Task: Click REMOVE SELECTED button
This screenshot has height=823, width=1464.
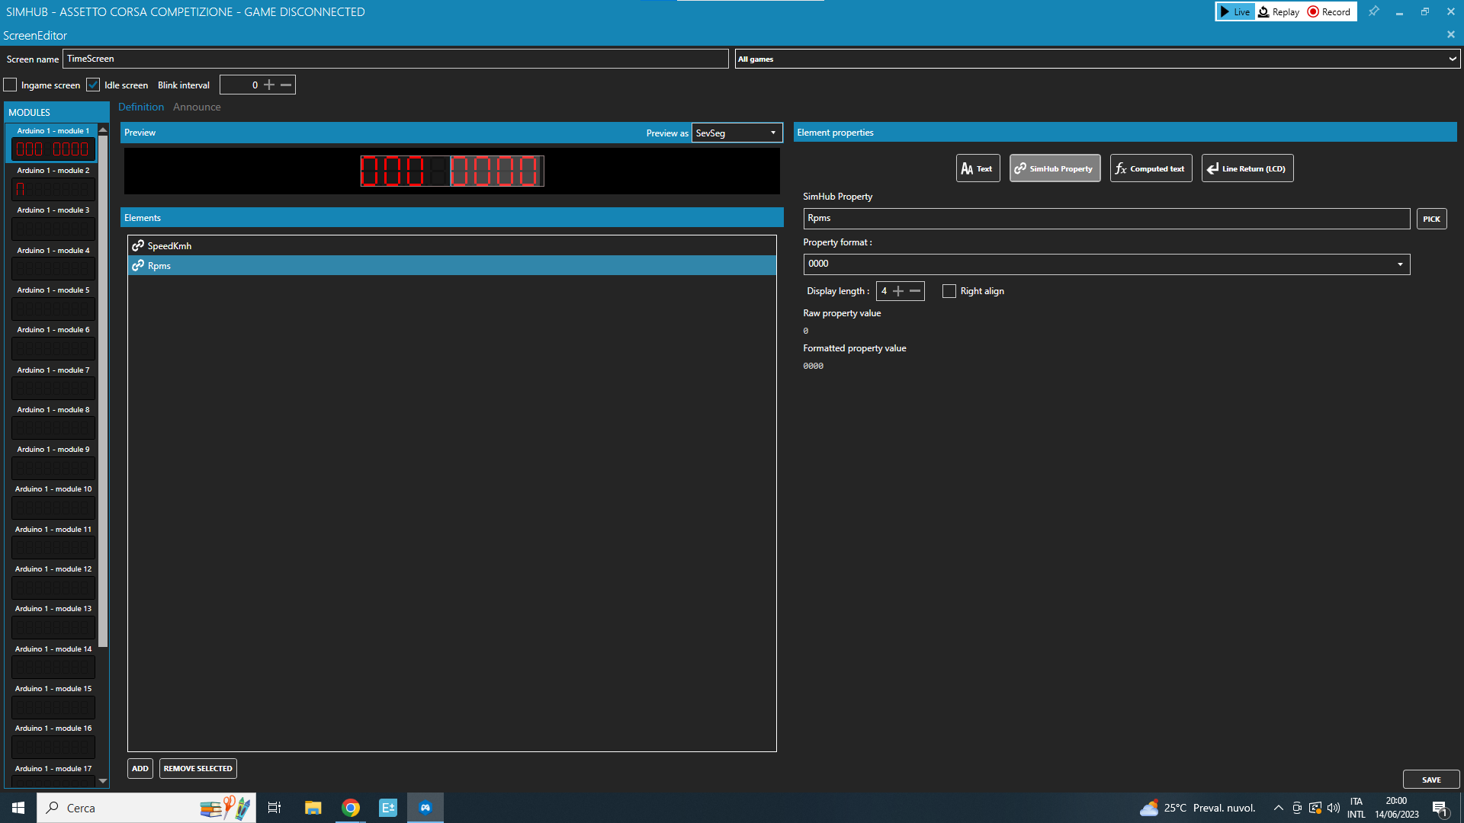Action: (x=198, y=768)
